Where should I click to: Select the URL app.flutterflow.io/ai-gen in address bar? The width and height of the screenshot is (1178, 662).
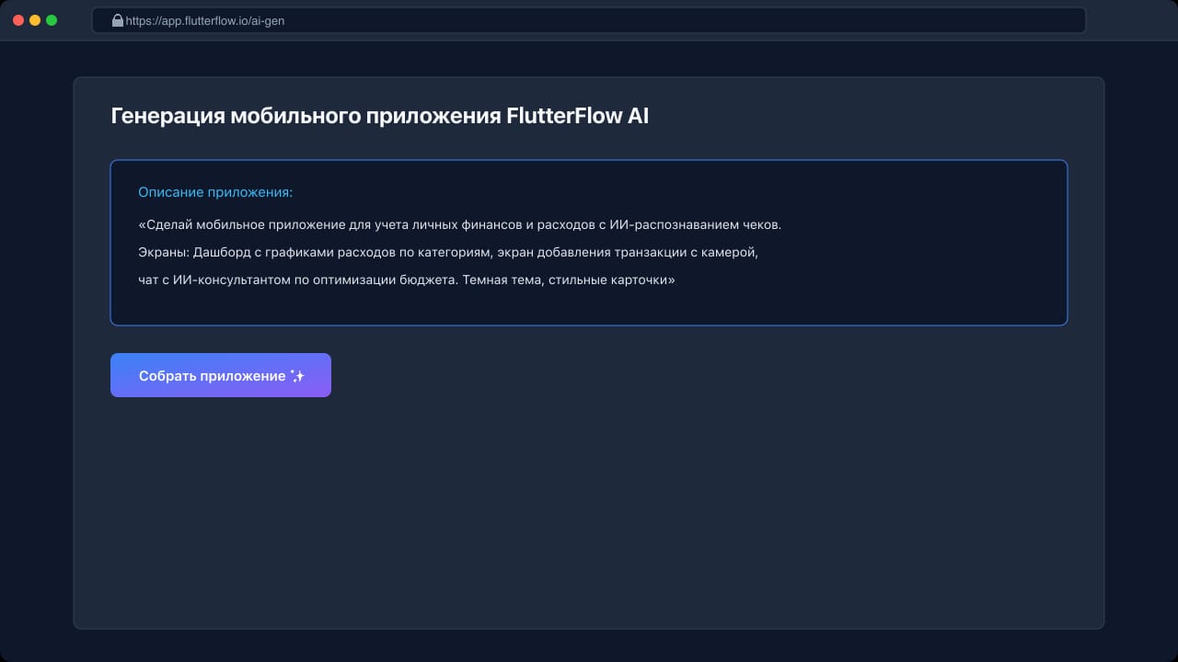tap(204, 20)
